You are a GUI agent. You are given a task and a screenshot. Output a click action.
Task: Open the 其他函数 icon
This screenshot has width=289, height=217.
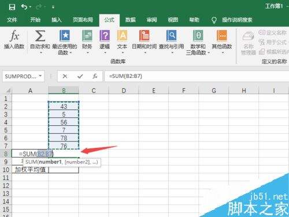[x=222, y=36]
